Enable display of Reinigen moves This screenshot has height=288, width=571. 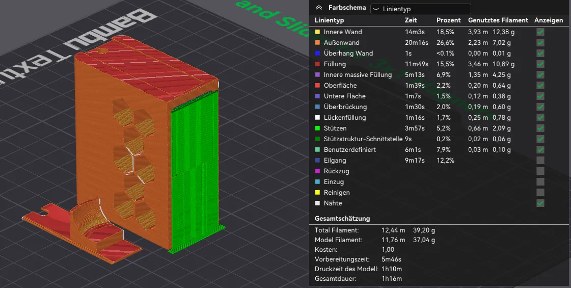pos(540,193)
